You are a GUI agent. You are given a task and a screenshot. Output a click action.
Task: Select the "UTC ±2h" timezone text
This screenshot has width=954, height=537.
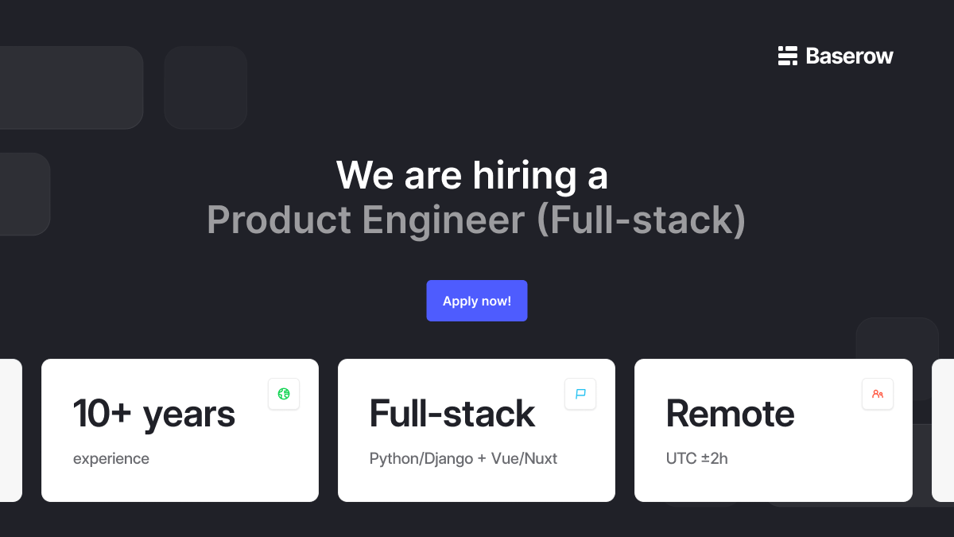click(x=696, y=458)
